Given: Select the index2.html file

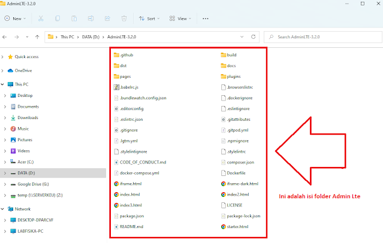Looking at the screenshot, I should pyautogui.click(x=238, y=195).
